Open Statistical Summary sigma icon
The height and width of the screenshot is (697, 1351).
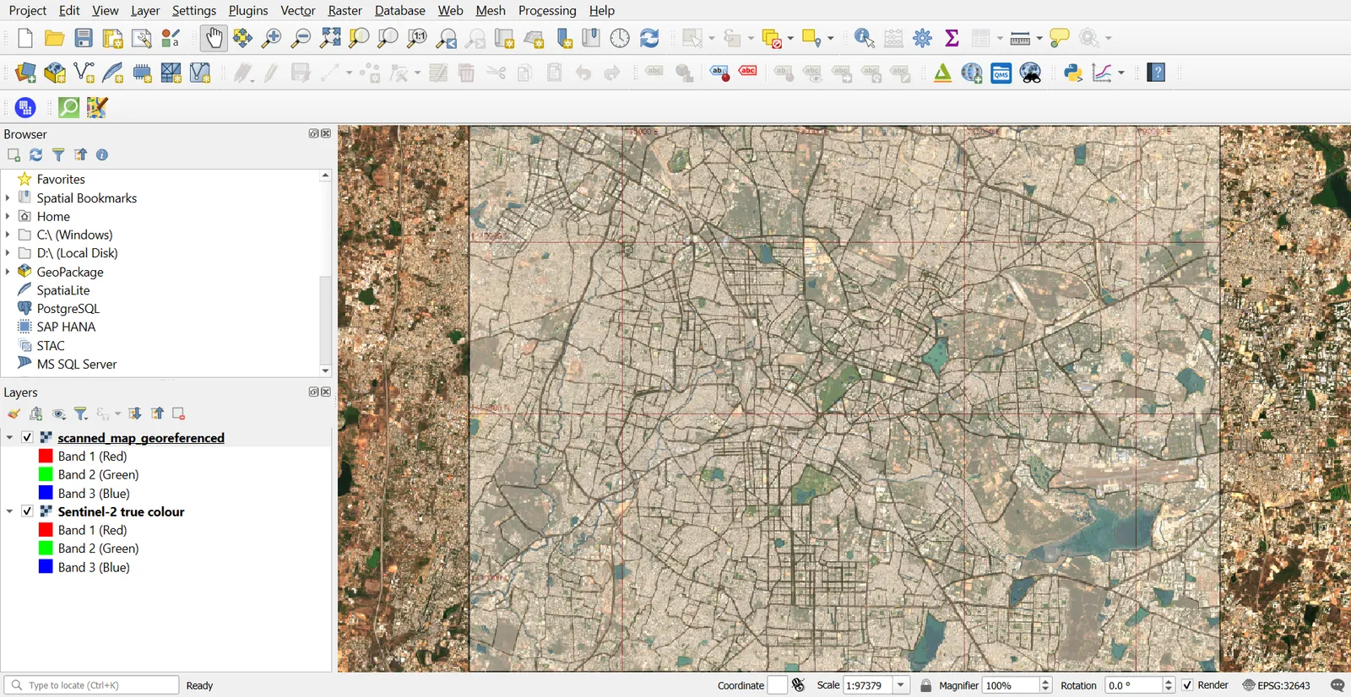[952, 38]
